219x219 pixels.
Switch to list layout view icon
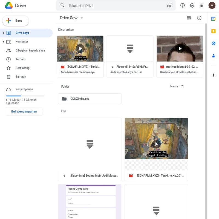point(189,18)
